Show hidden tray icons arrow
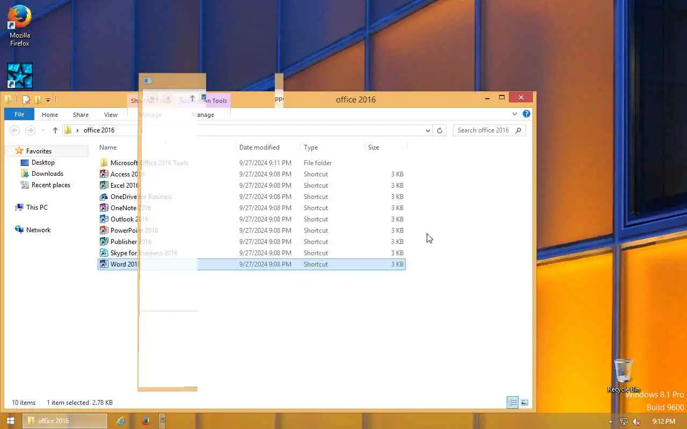The image size is (687, 429). (610, 421)
